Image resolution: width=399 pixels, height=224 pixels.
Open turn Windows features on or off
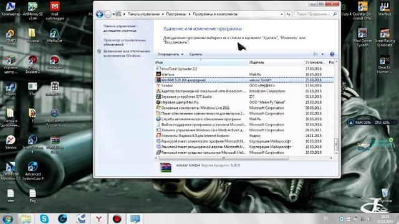pos(127,54)
